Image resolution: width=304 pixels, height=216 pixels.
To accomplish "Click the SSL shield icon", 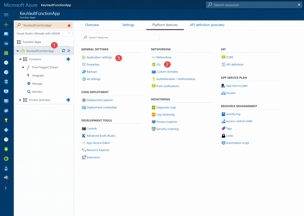I will pos(154,65).
